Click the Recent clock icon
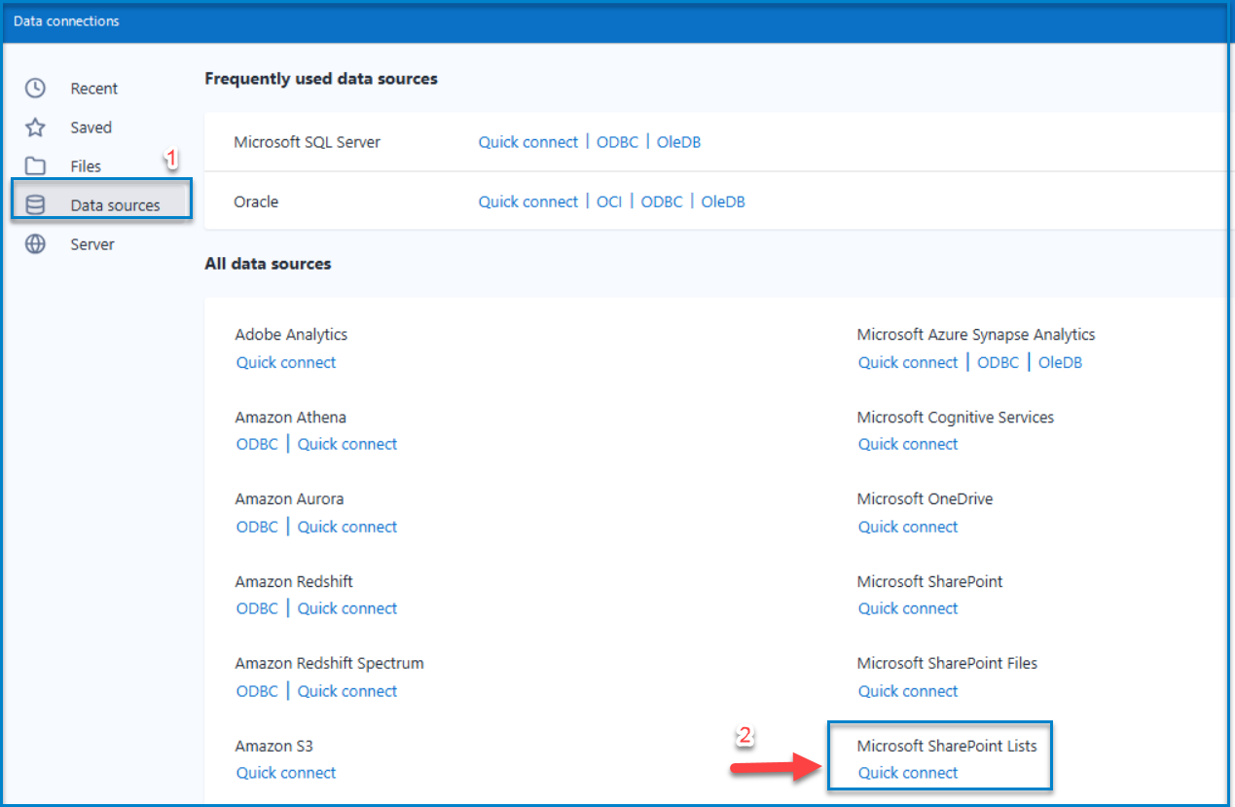Image resolution: width=1235 pixels, height=807 pixels. 35,89
